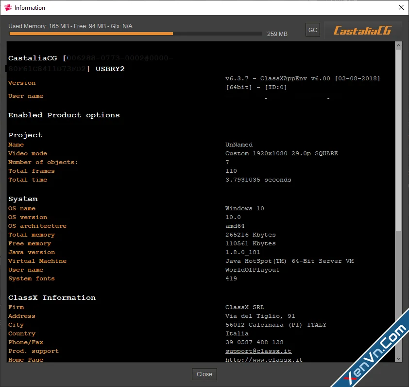
Task: Click '110561 Kbytes' free memory value
Action: (251, 243)
